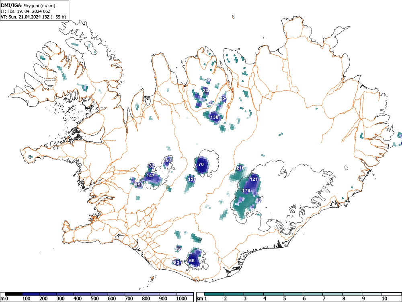The height and width of the screenshot is (302, 402).
Task: Click the '254' visibility label in the north
Action: 224,98
